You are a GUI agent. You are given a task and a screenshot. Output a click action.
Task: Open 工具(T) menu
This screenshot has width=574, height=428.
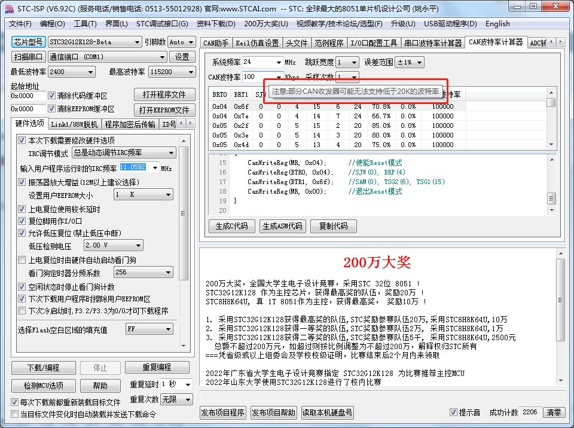pyautogui.click(x=85, y=24)
